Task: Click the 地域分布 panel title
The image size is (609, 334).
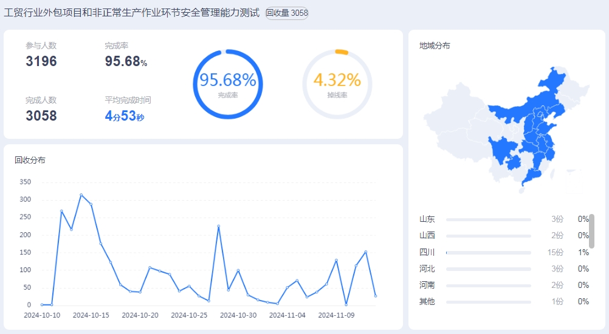Action: 435,45
